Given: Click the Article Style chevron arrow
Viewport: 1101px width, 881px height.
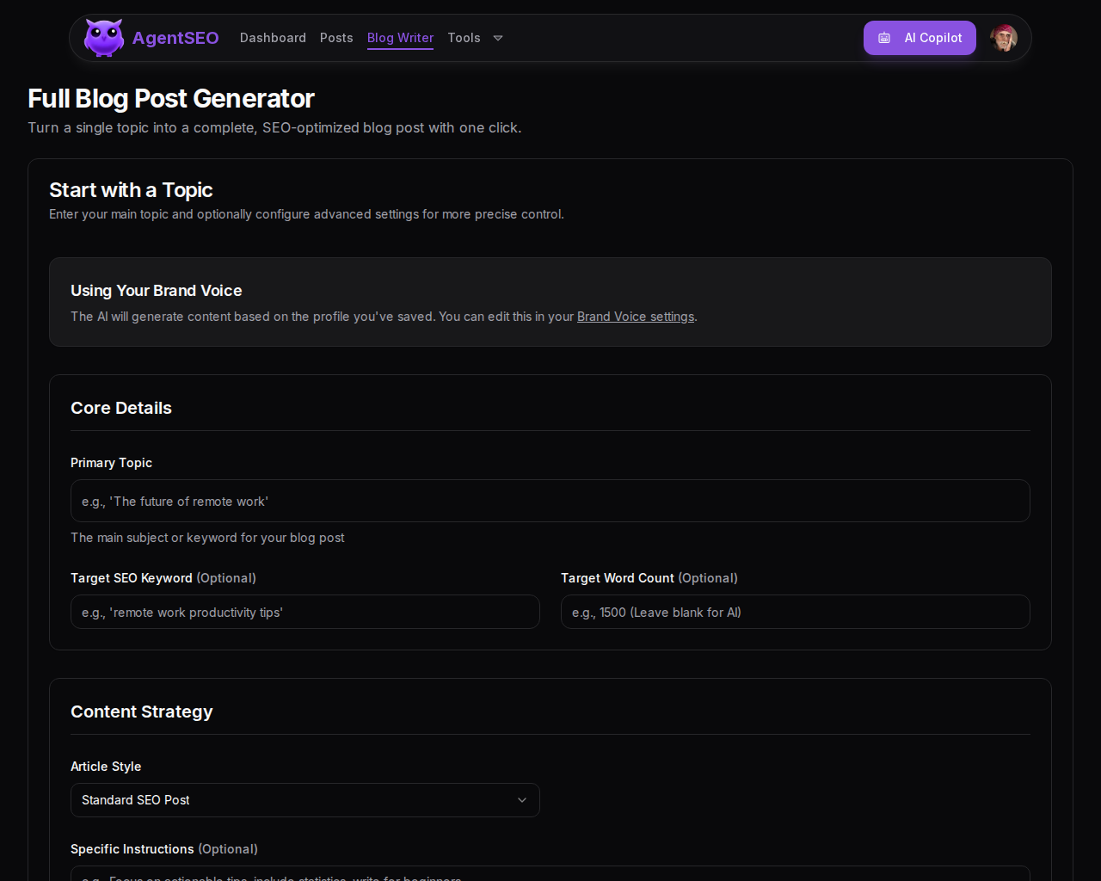Looking at the screenshot, I should (x=522, y=800).
